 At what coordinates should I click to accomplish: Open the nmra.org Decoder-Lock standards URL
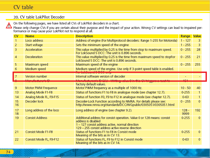(125, 105)
